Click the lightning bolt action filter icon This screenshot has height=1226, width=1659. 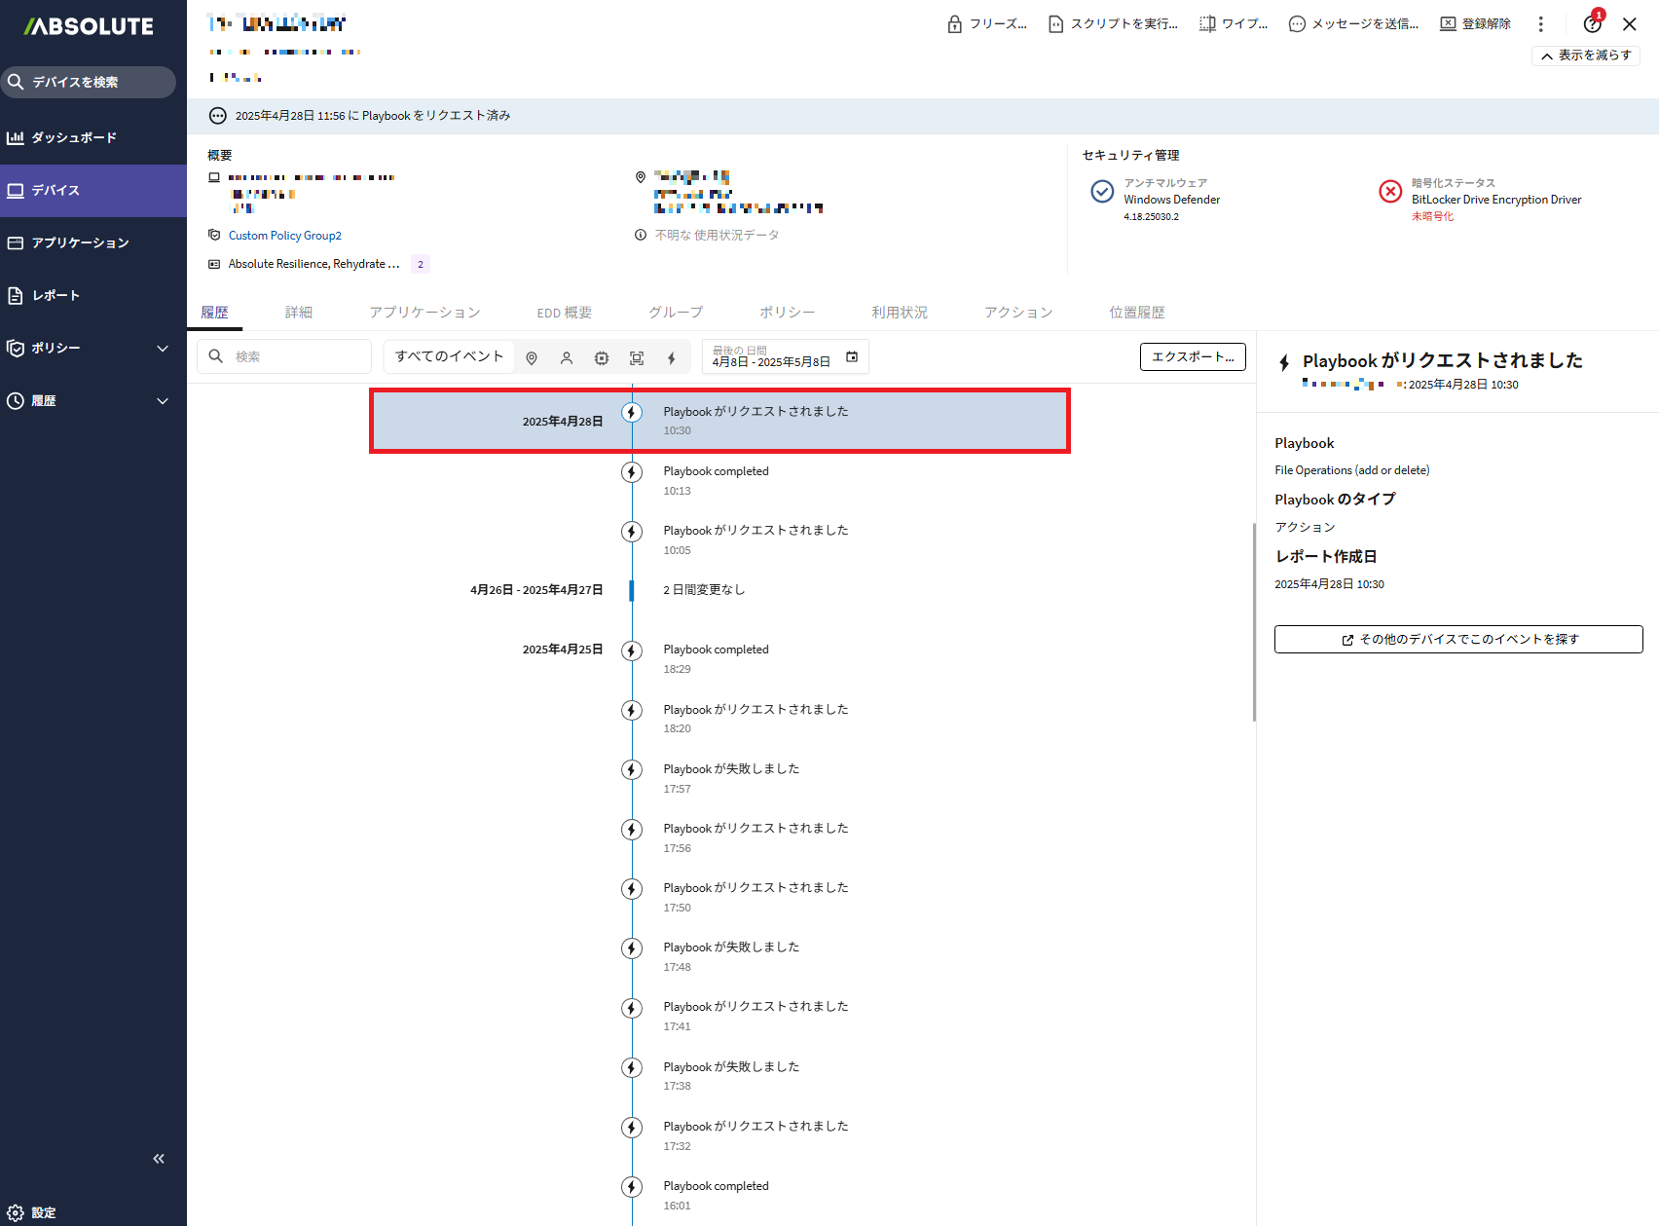point(672,358)
